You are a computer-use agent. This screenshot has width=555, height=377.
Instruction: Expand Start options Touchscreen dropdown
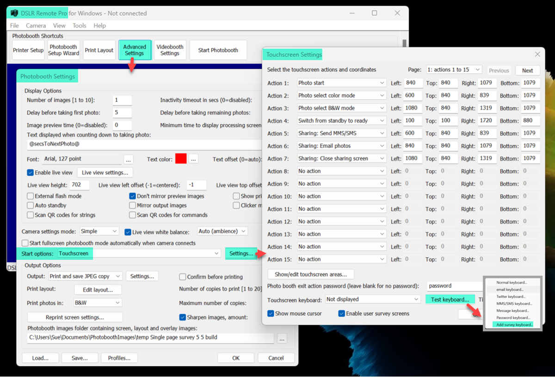tap(139, 253)
